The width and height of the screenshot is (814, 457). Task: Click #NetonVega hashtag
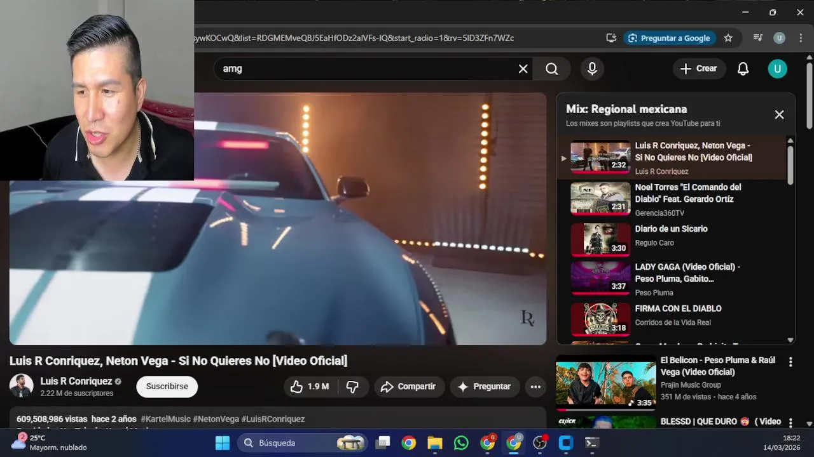point(216,419)
